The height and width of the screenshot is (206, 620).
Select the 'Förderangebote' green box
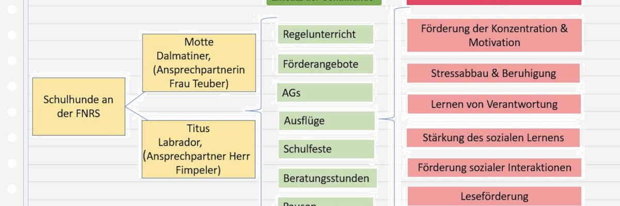(x=326, y=64)
